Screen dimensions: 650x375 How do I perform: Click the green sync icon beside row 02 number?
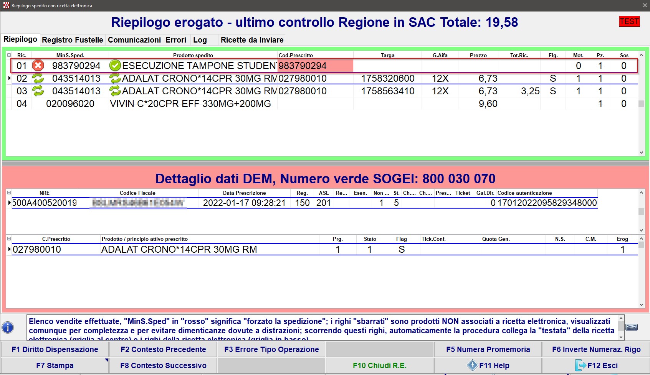click(x=38, y=79)
